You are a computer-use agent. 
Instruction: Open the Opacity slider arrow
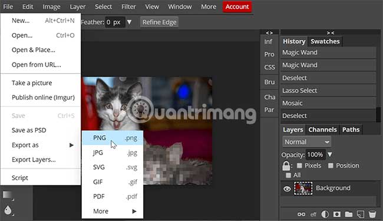(x=330, y=154)
